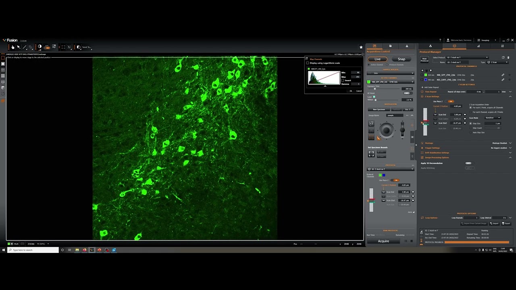Click the Set Specimen Bounds frame icon
Screen dimensions: 516x290
tap(371, 154)
